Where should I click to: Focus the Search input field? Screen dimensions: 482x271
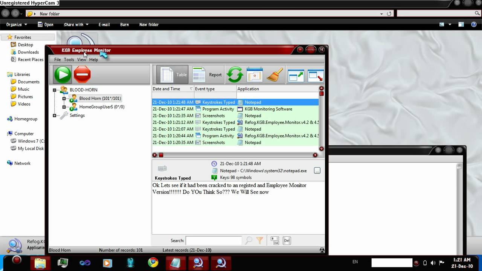(x=214, y=241)
